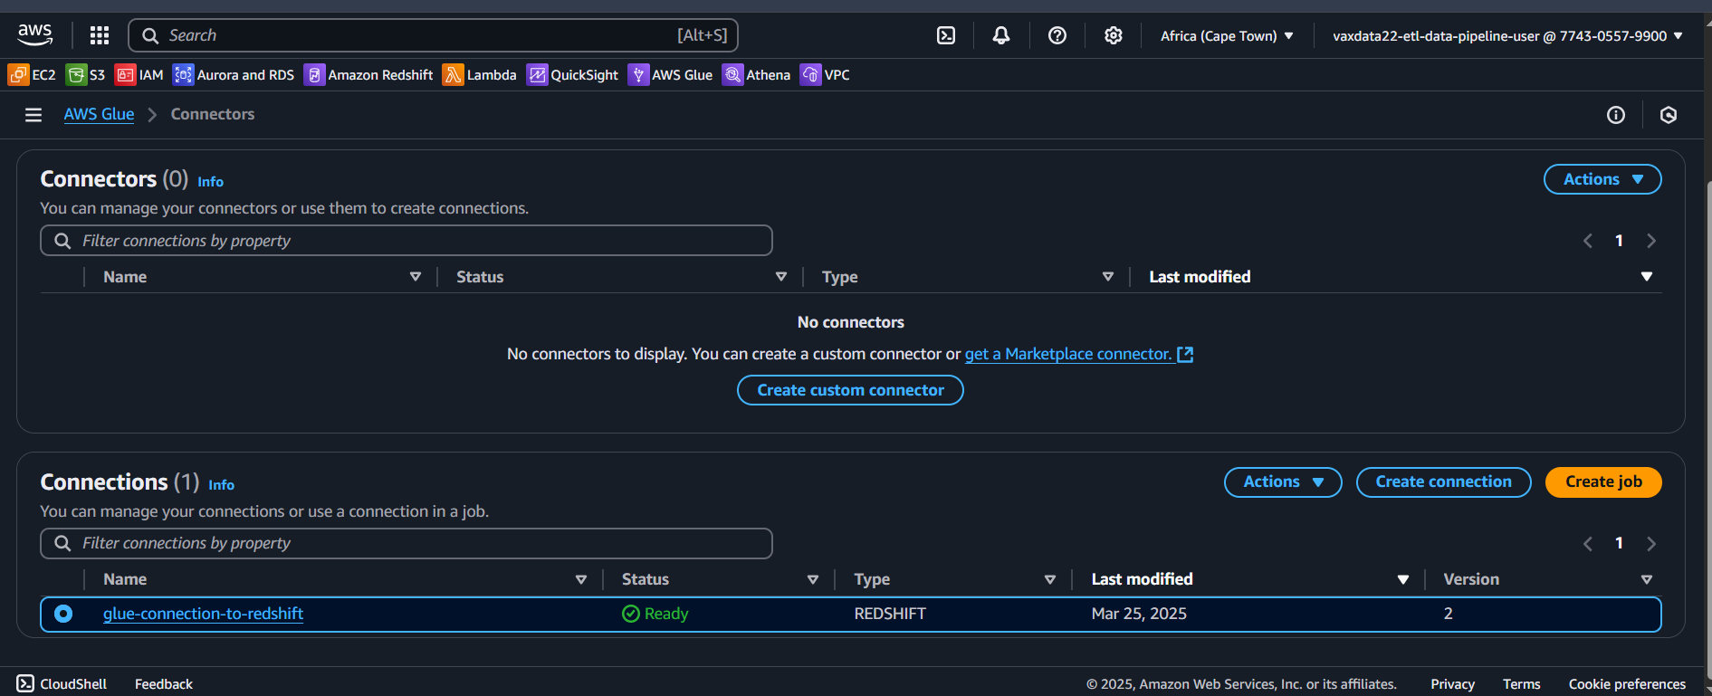Go to next page in Connections pagination
This screenshot has height=696, width=1712.
(1651, 544)
